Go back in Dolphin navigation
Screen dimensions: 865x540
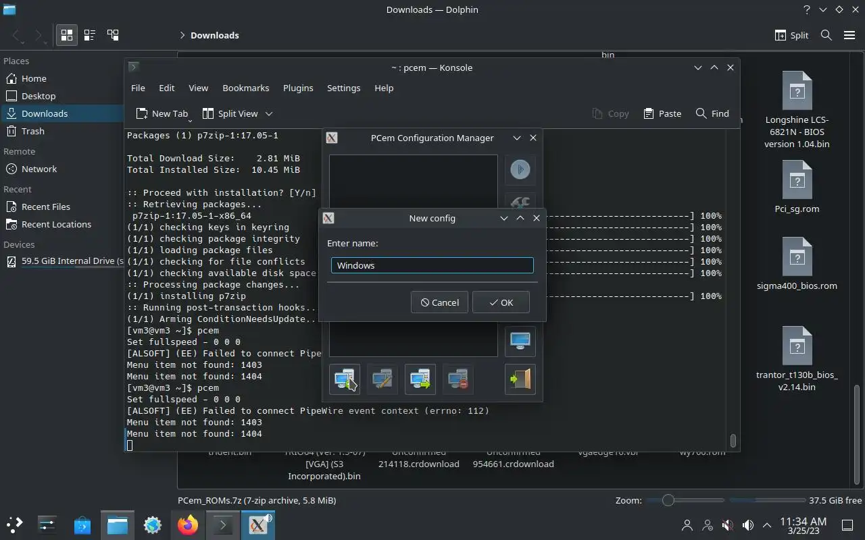17,35
